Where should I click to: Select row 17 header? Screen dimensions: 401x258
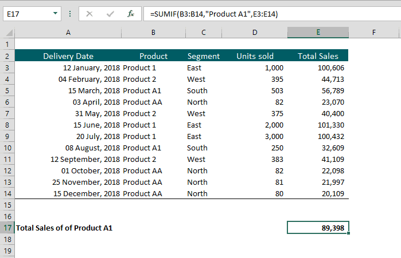click(x=7, y=228)
